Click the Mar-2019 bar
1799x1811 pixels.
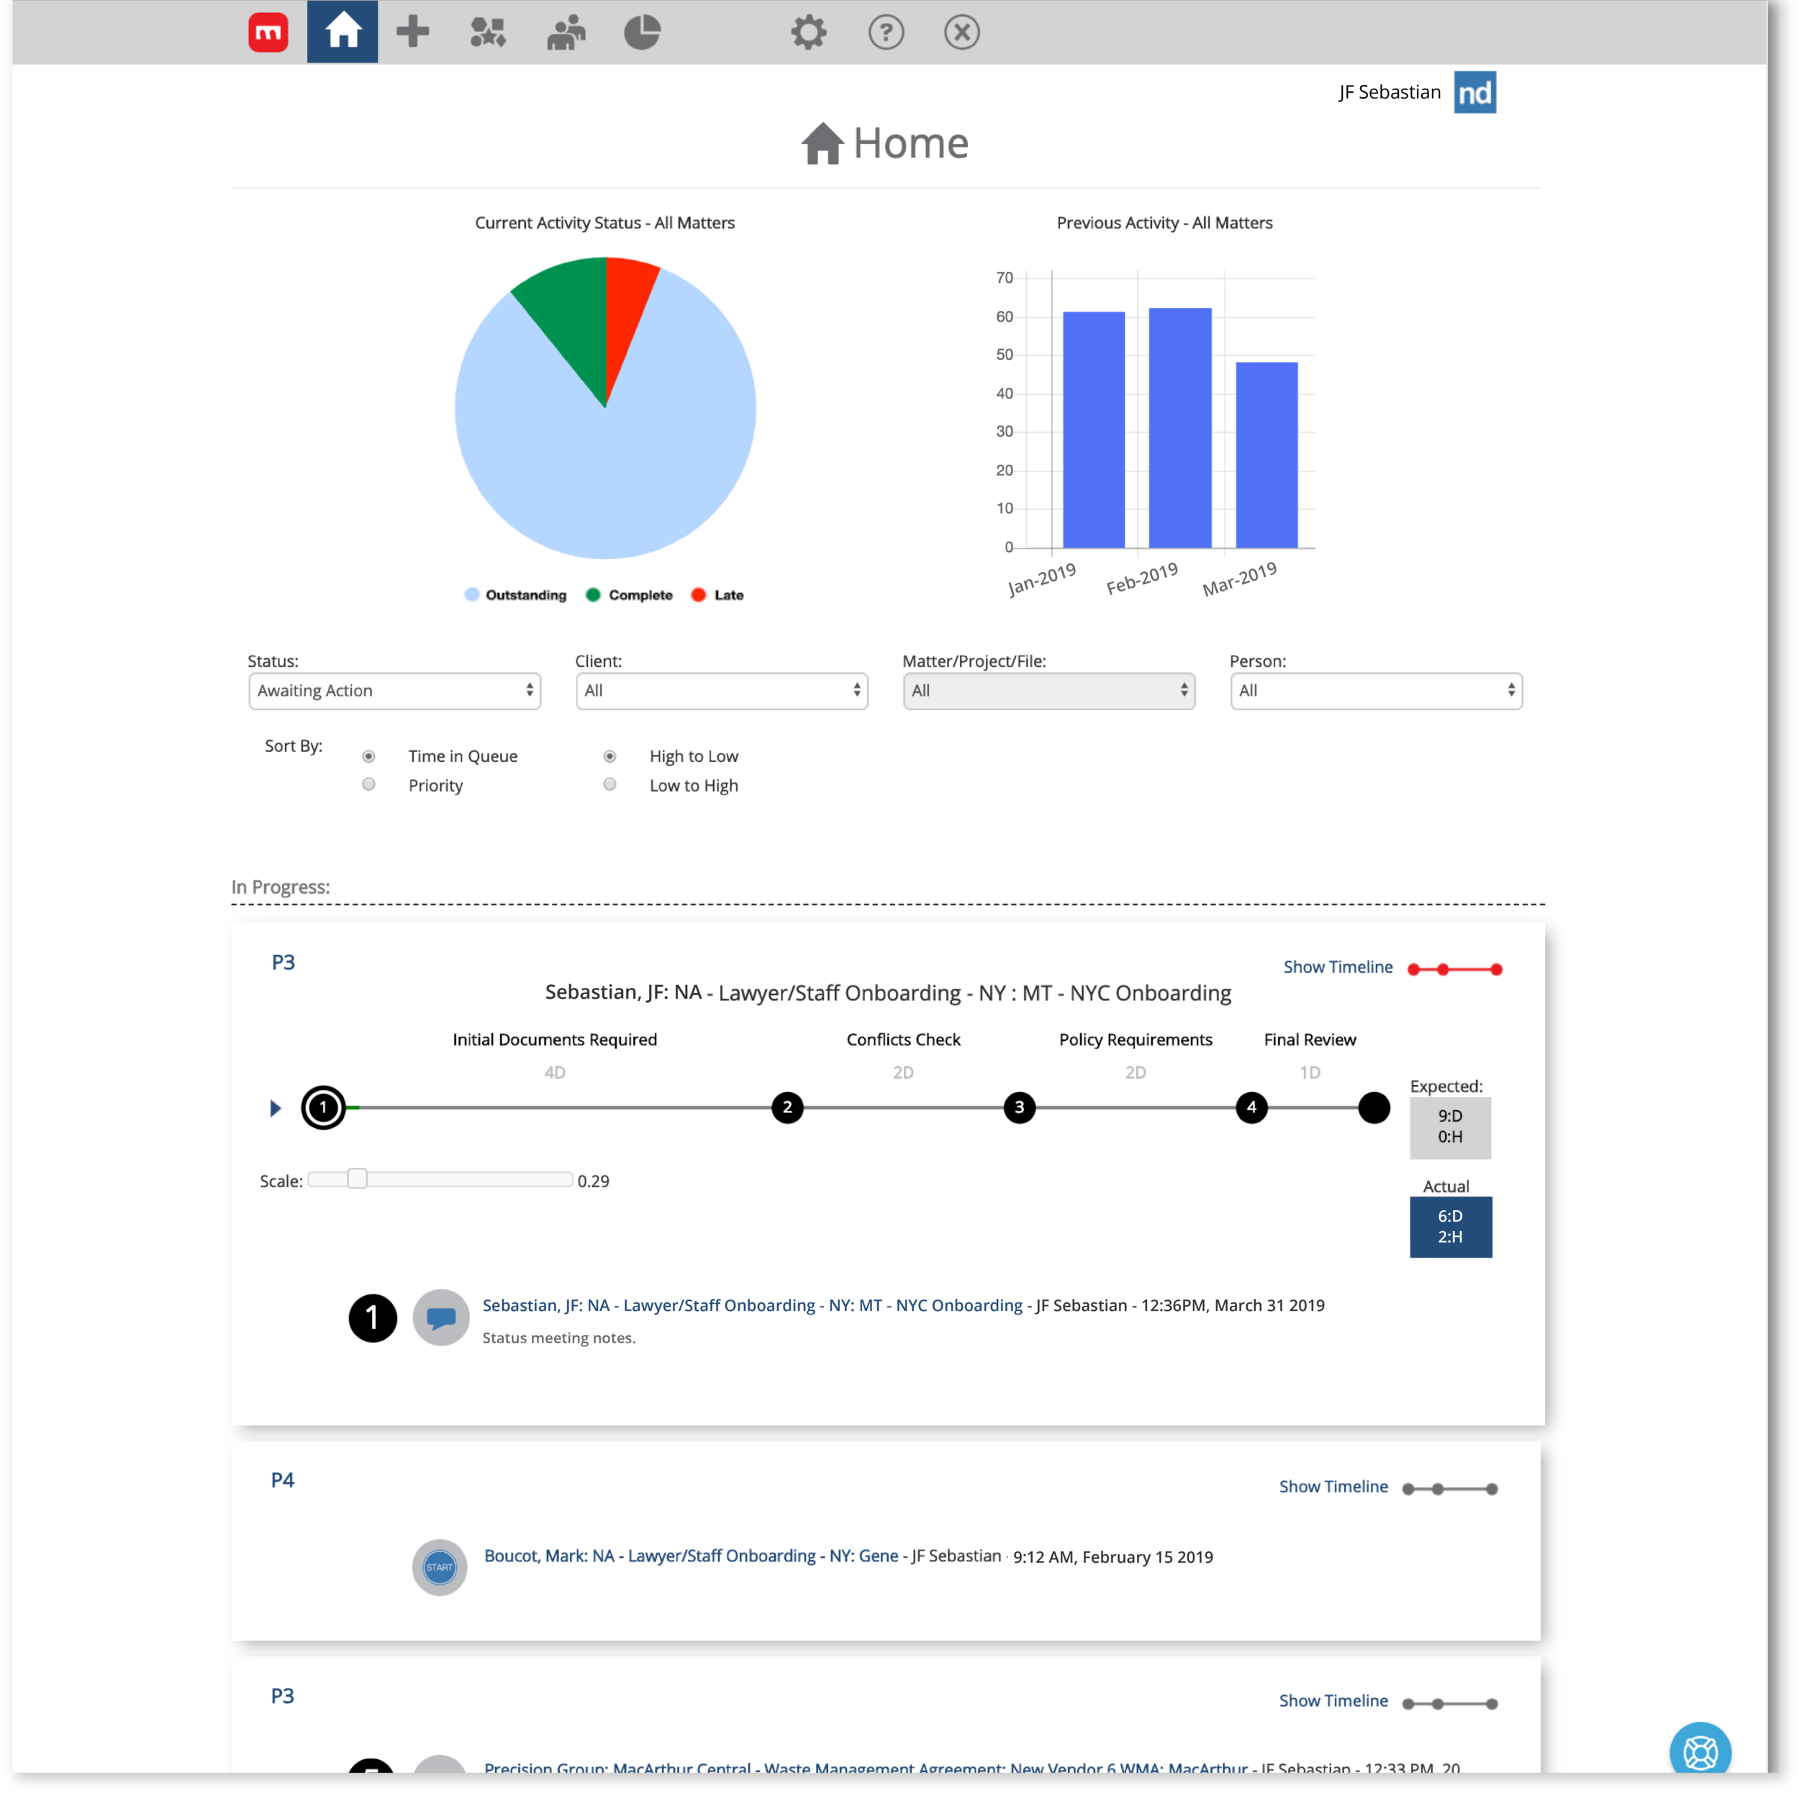coord(1266,455)
